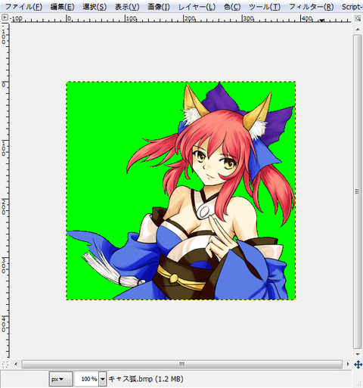Open the フィルター(R) menu
This screenshot has height=388, width=363.
[311, 7]
